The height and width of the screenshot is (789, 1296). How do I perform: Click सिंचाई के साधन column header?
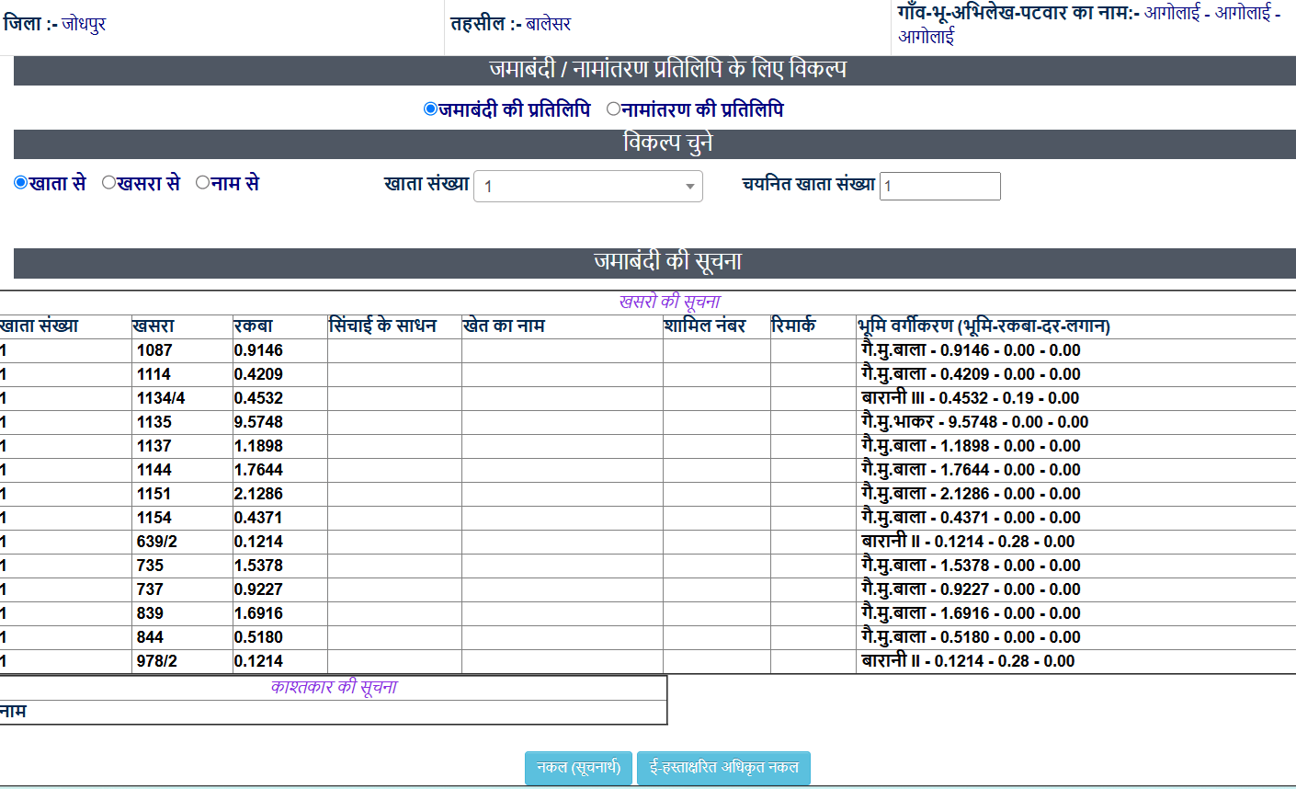[x=382, y=326]
